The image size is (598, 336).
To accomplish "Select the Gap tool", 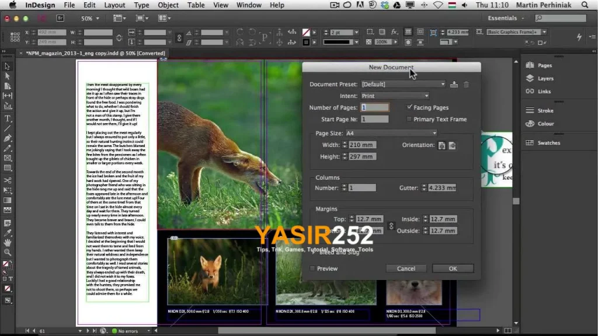I will coord(7,96).
